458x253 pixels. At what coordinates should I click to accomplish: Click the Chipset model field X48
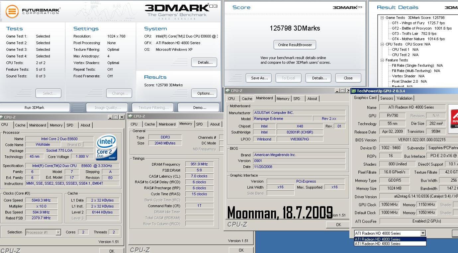300,126
